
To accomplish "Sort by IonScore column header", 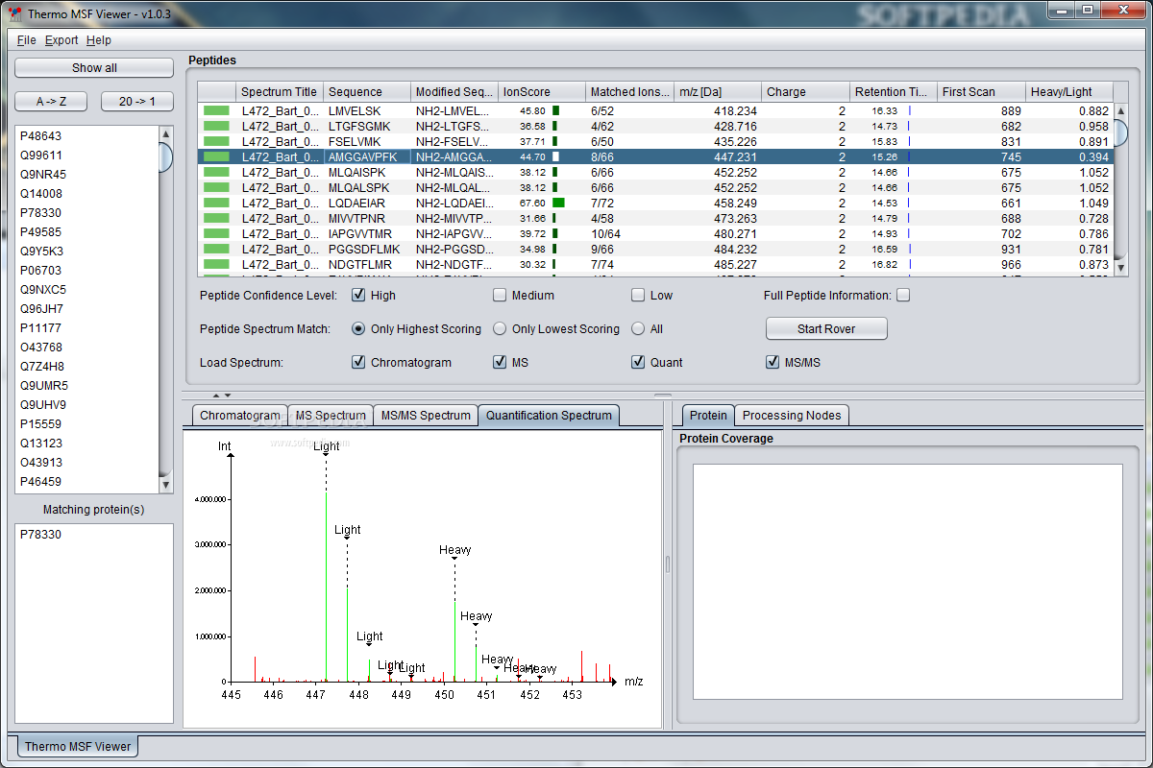I will tap(542, 92).
